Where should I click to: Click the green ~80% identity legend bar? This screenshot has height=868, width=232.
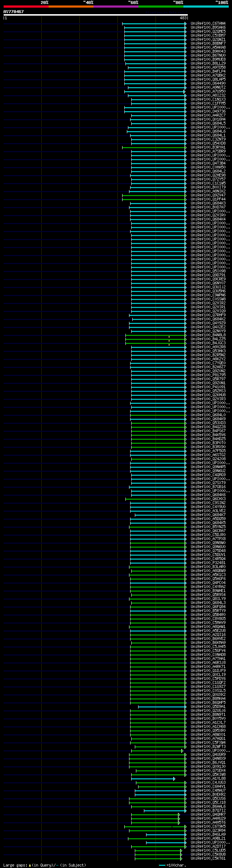click(x=161, y=7)
